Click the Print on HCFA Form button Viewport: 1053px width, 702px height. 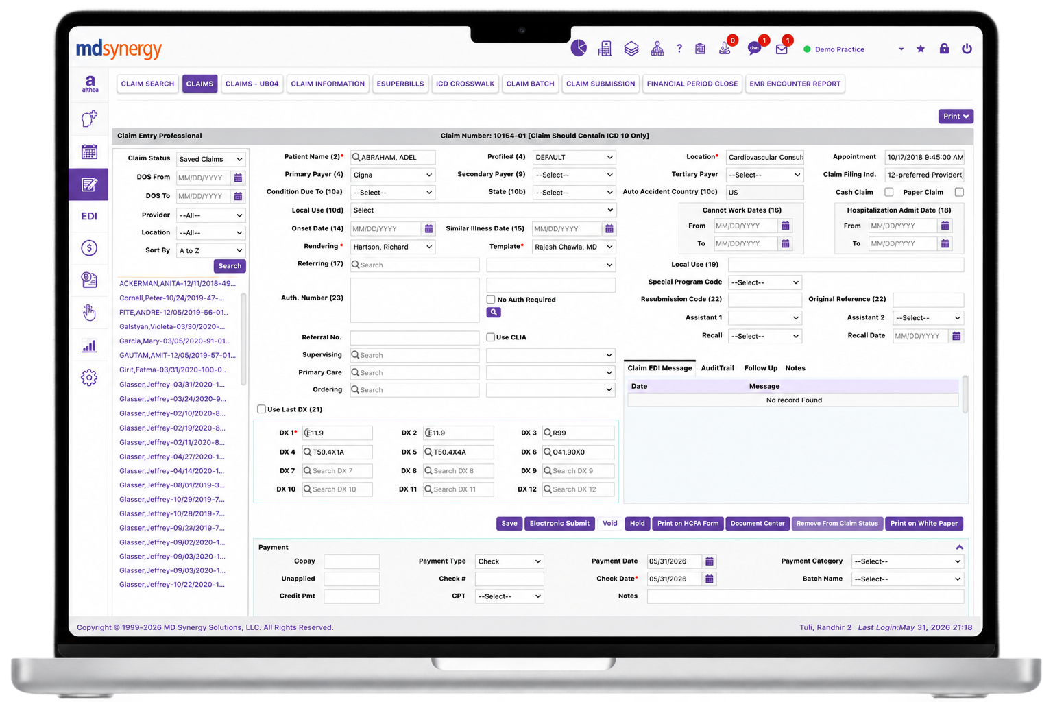click(688, 524)
